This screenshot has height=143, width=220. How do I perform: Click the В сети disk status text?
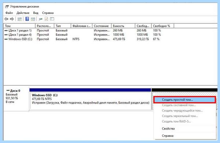[10, 102]
